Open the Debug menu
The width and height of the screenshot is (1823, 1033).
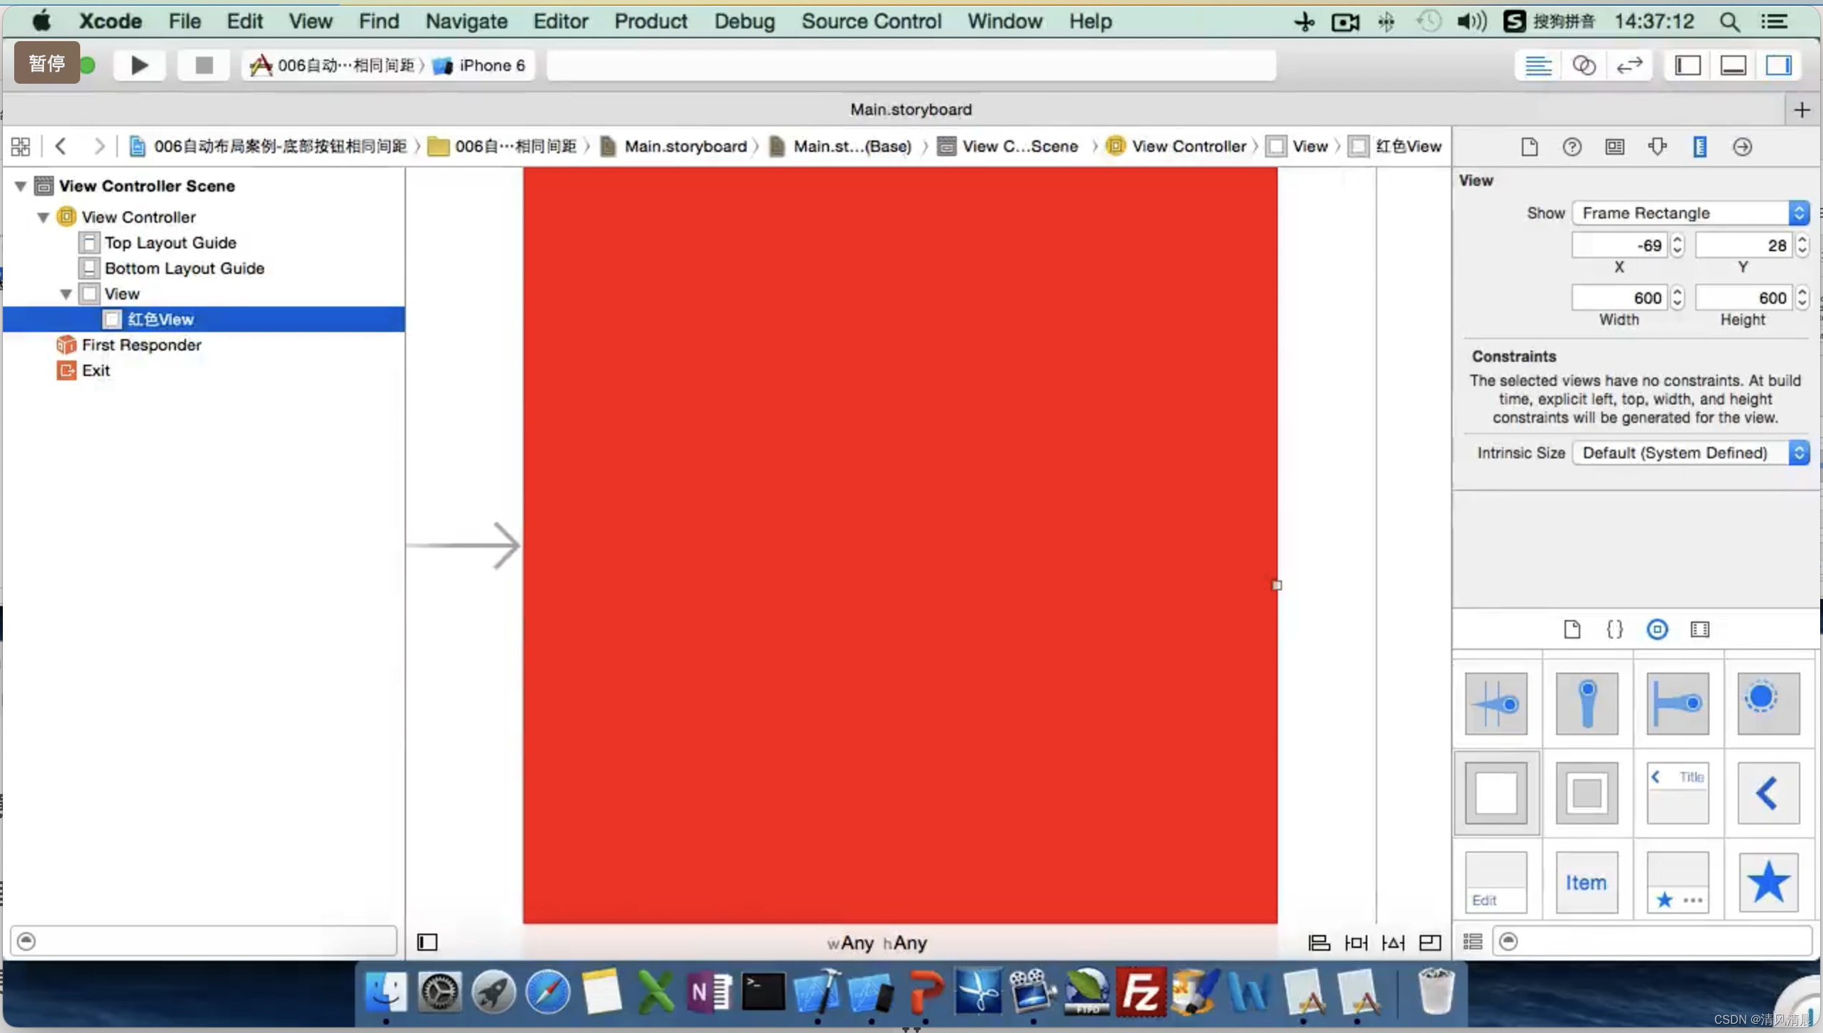click(x=744, y=21)
